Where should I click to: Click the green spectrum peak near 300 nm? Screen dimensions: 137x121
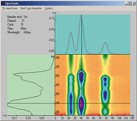pyautogui.click(x=14, y=74)
